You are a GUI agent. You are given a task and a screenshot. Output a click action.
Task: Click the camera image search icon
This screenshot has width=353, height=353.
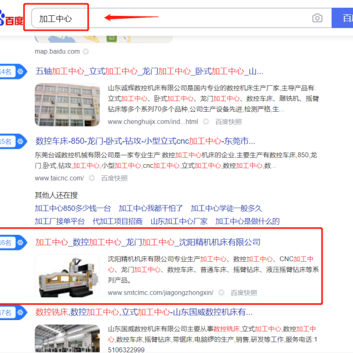(317, 18)
